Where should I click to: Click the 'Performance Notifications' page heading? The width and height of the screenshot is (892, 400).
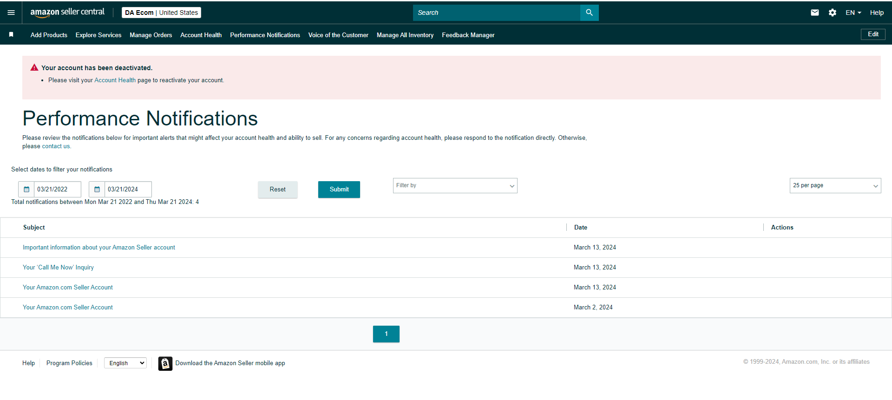coord(140,118)
